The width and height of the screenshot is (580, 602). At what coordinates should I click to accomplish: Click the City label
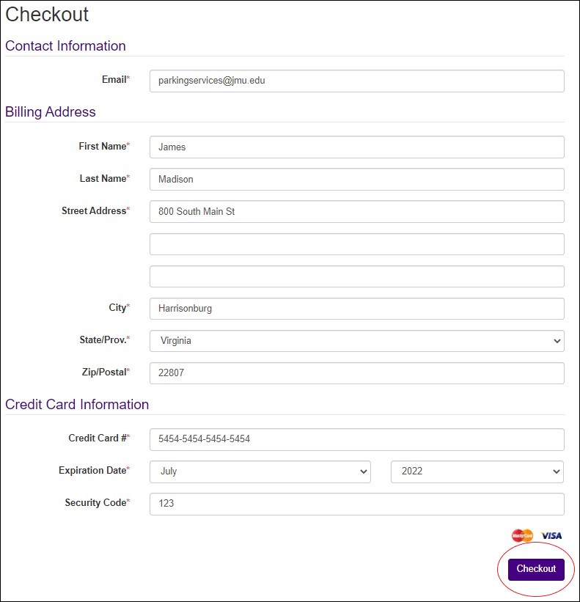pos(119,308)
